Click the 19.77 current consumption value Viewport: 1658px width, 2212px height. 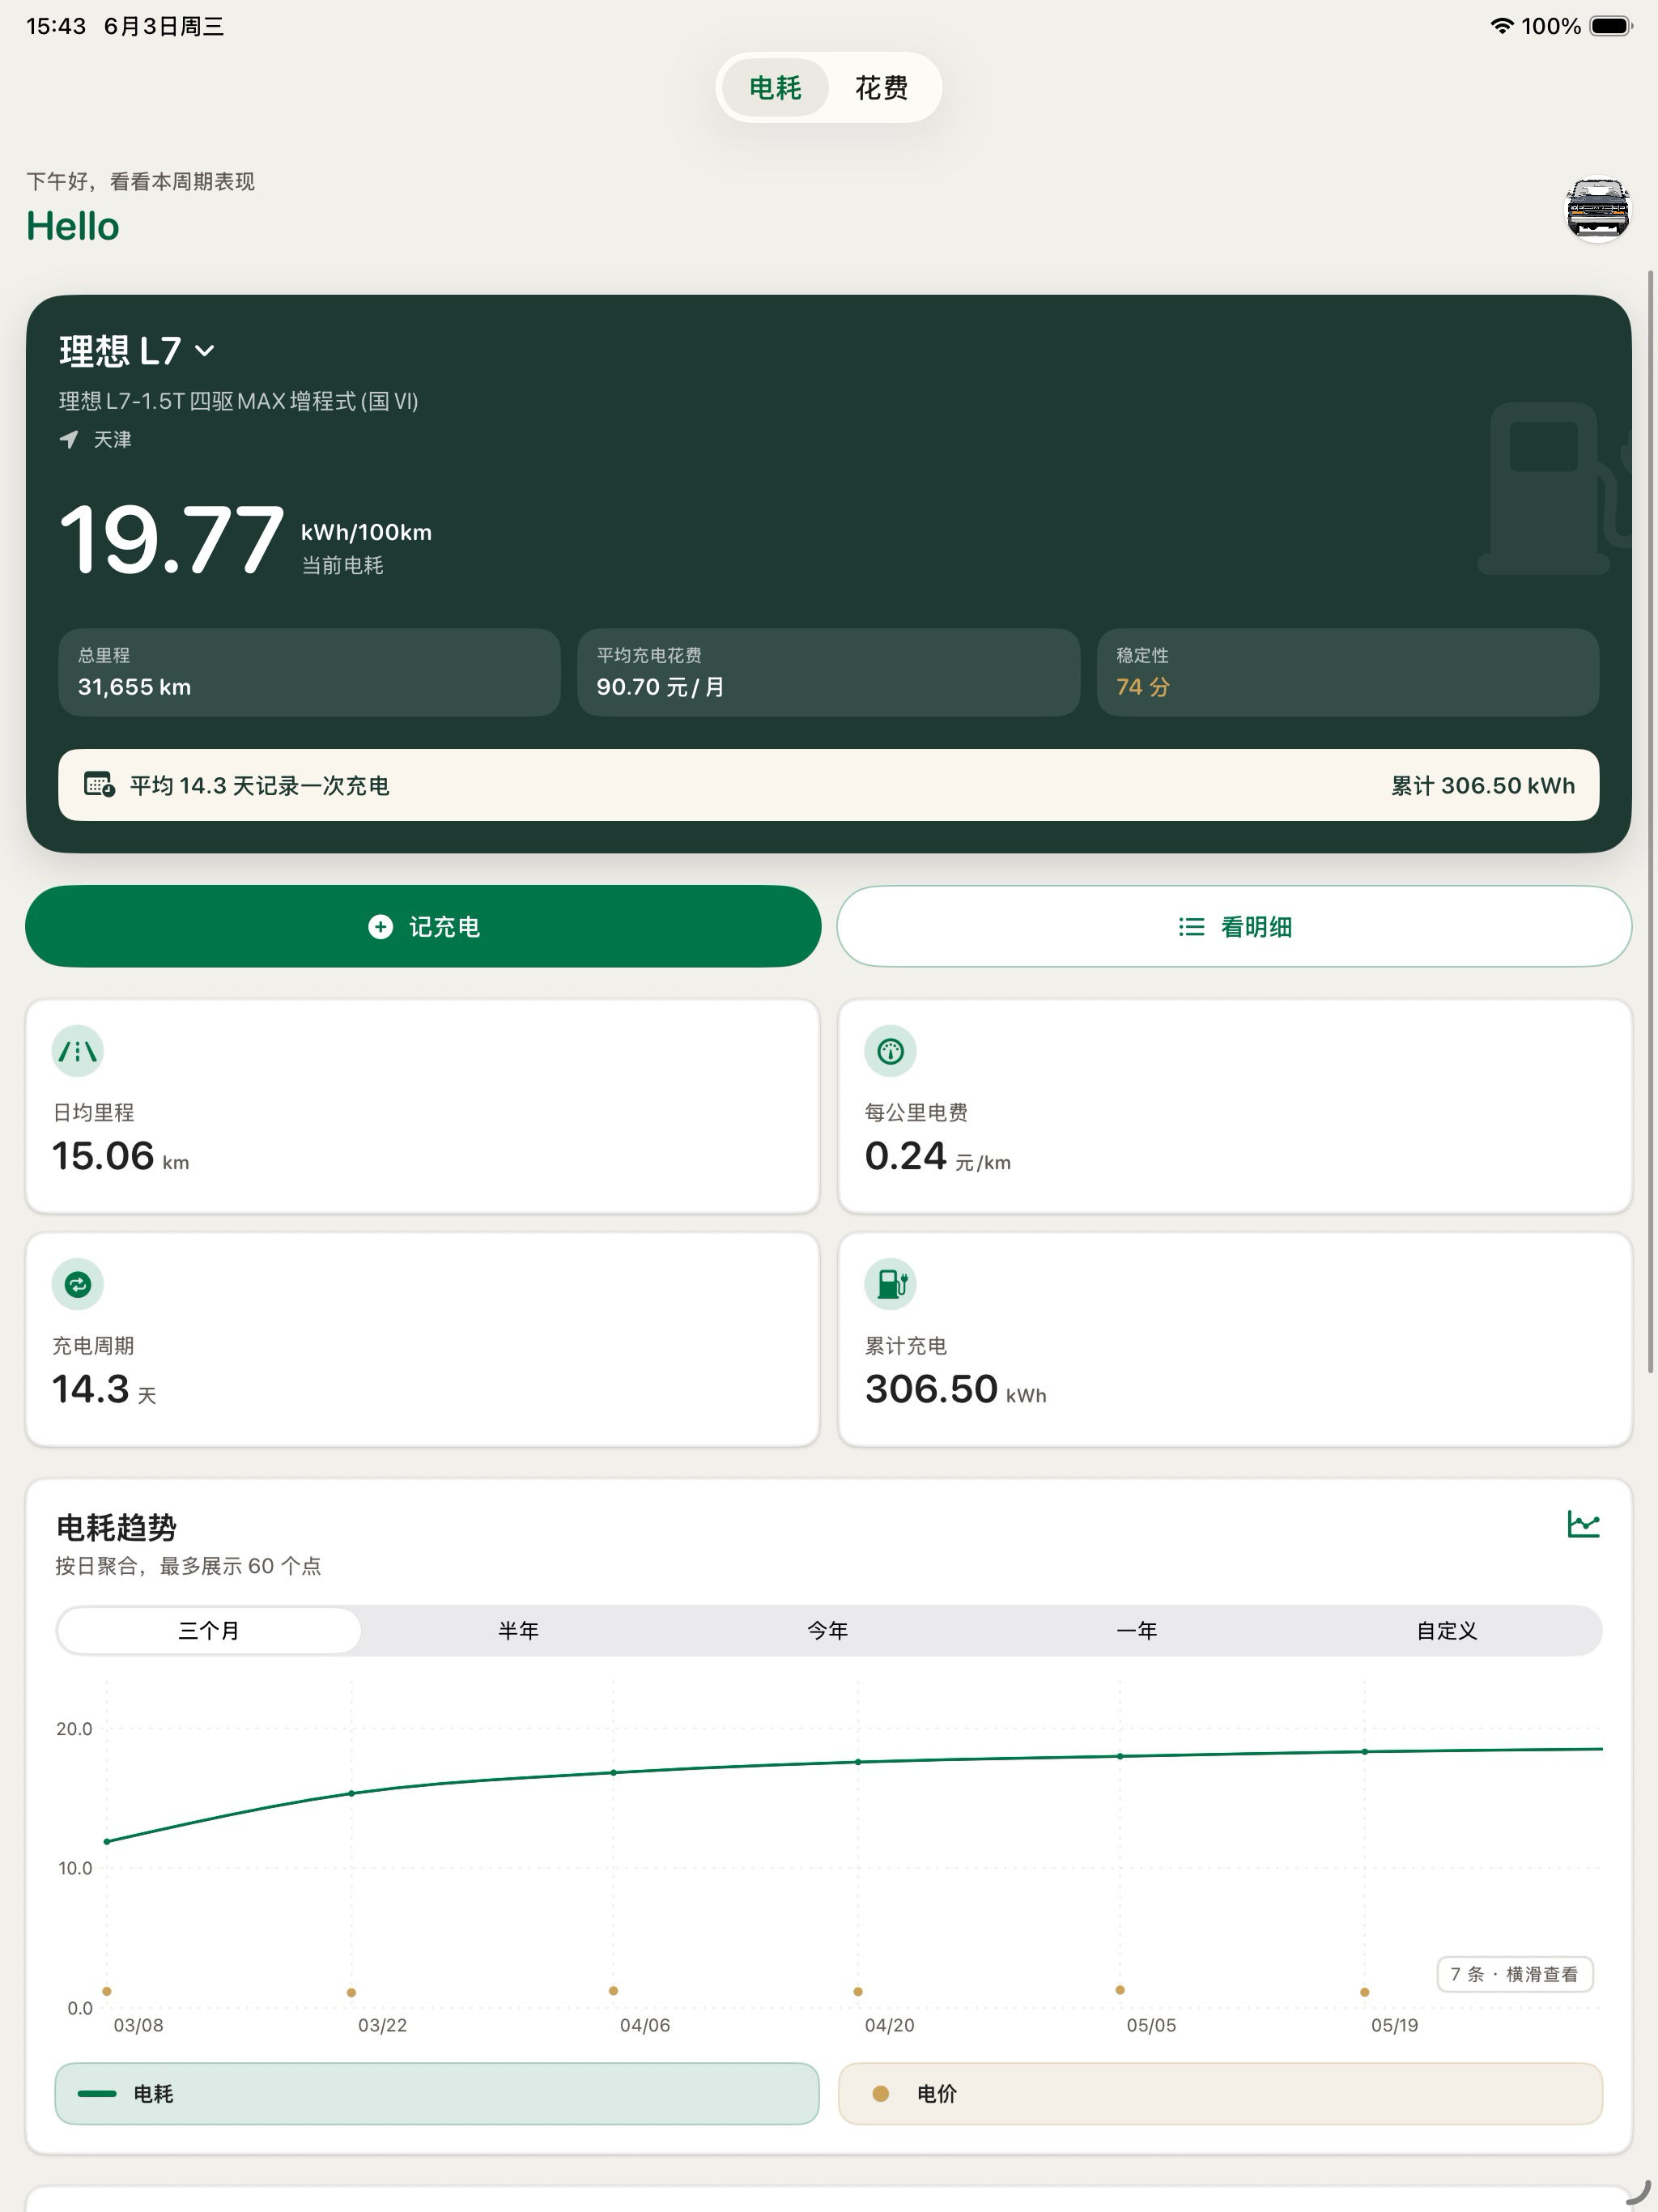[171, 540]
